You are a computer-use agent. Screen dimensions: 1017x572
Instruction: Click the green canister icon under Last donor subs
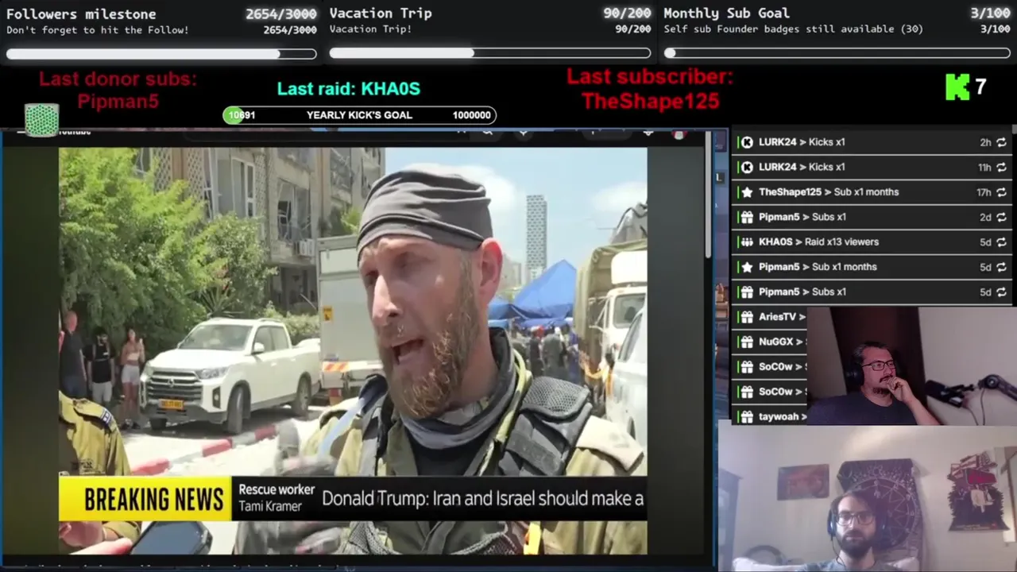click(x=41, y=120)
